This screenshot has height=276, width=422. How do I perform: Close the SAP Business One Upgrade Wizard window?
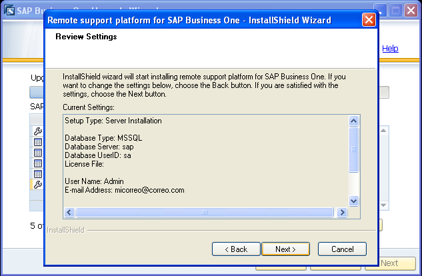(411, 11)
